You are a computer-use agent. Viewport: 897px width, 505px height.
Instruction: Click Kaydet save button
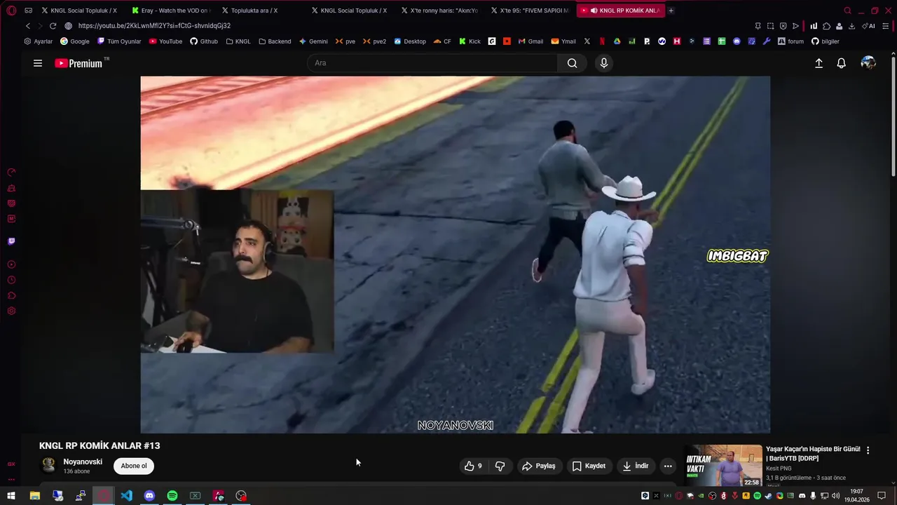point(589,466)
